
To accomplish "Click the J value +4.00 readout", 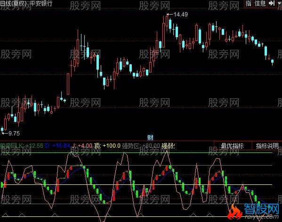I will tap(82, 146).
